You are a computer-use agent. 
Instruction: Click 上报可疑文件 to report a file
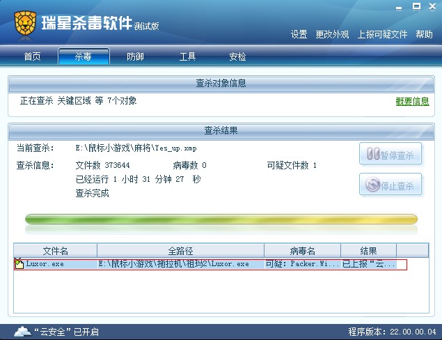click(382, 34)
